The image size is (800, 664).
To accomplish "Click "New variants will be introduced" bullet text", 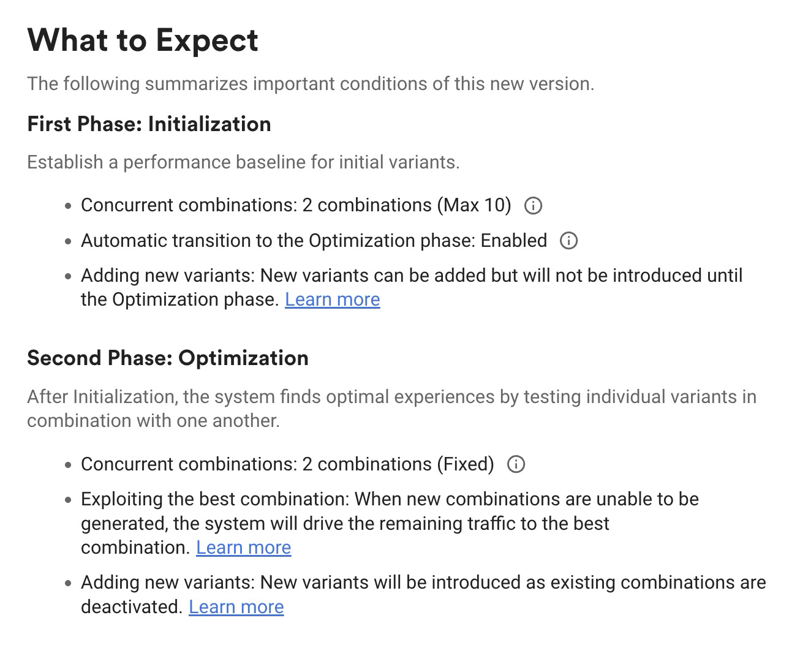I will pos(423,594).
